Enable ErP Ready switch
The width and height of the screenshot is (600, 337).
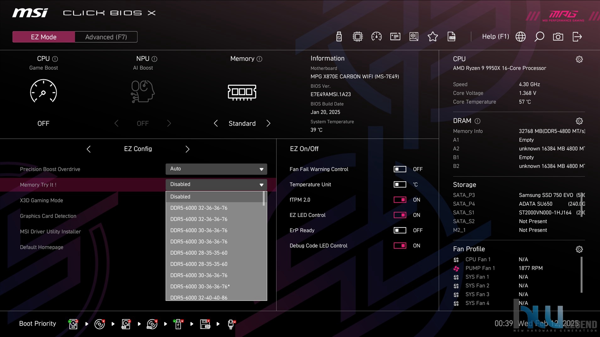400,230
